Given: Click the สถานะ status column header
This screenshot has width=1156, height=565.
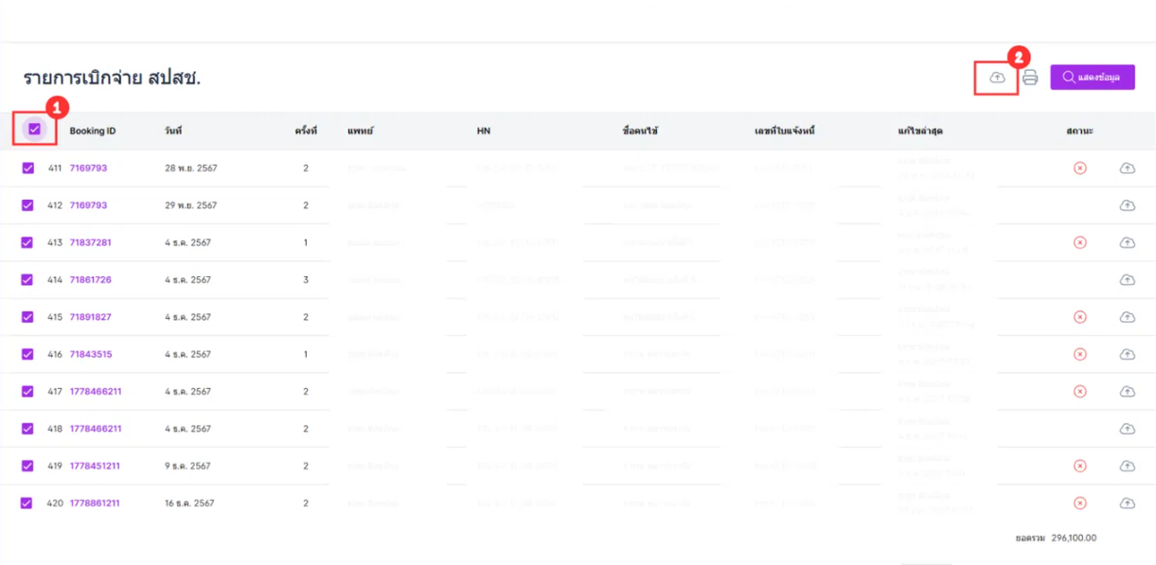Looking at the screenshot, I should point(1079,131).
